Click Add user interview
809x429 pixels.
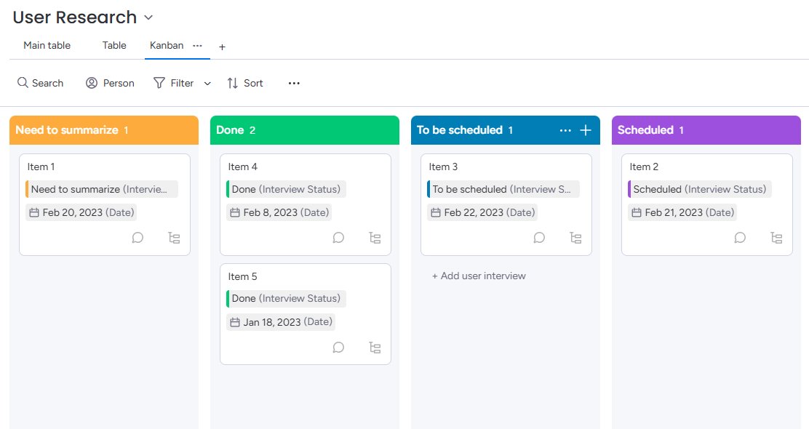479,276
